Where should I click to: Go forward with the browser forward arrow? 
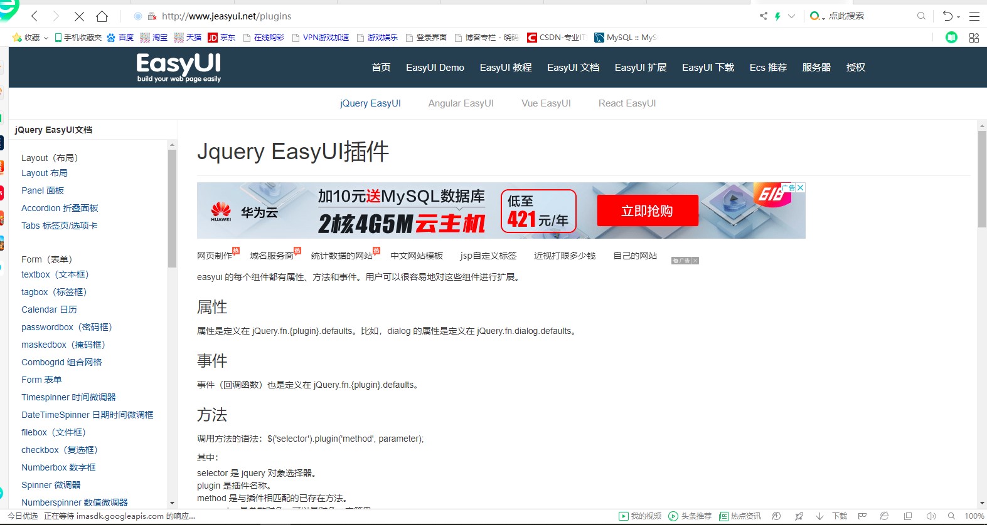pyautogui.click(x=56, y=16)
